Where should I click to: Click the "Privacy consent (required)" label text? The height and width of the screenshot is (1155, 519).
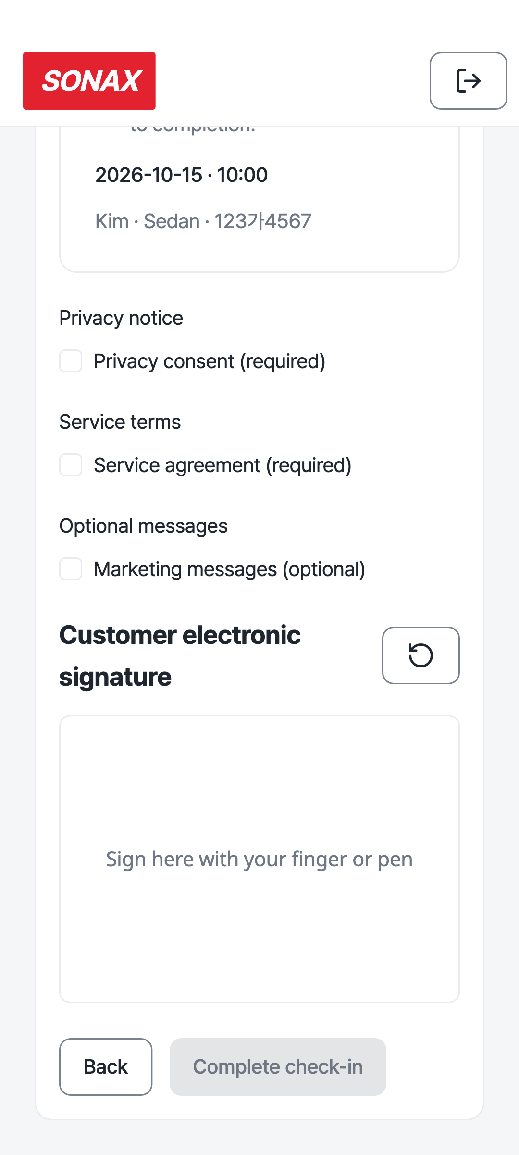(x=210, y=361)
